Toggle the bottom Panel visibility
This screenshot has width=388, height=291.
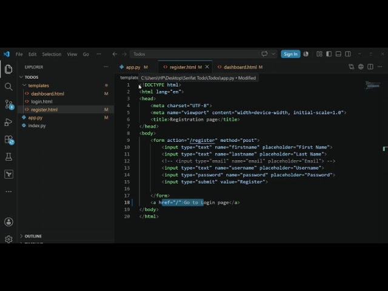[x=338, y=54]
